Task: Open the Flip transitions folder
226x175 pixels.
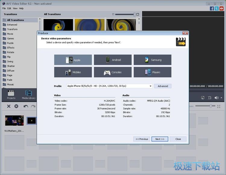Action: click(x=9, y=57)
